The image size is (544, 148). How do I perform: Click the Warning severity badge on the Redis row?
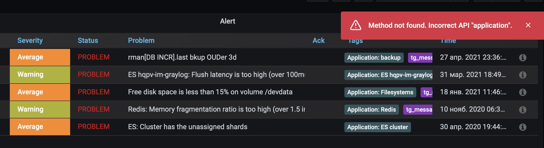click(30, 109)
